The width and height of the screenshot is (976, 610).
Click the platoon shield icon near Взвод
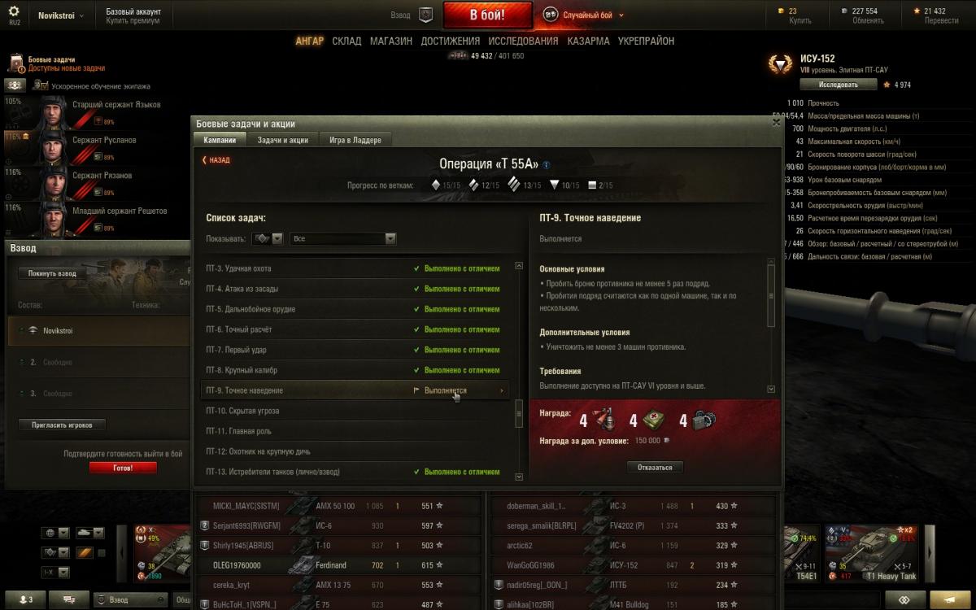tap(425, 15)
